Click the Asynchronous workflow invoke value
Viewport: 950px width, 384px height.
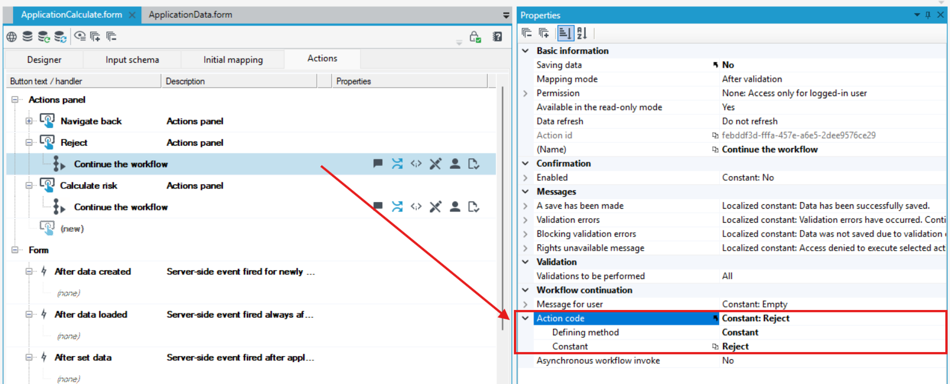pos(727,360)
